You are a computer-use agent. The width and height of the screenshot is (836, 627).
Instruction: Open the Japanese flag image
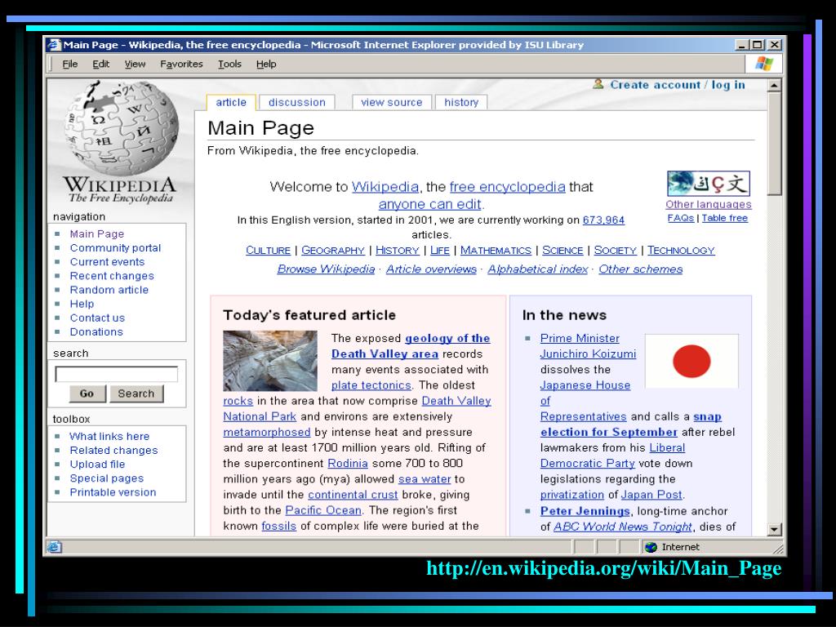pos(691,361)
